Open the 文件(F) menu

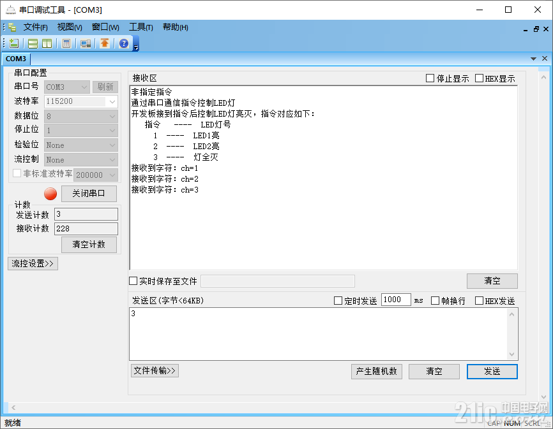(x=35, y=27)
